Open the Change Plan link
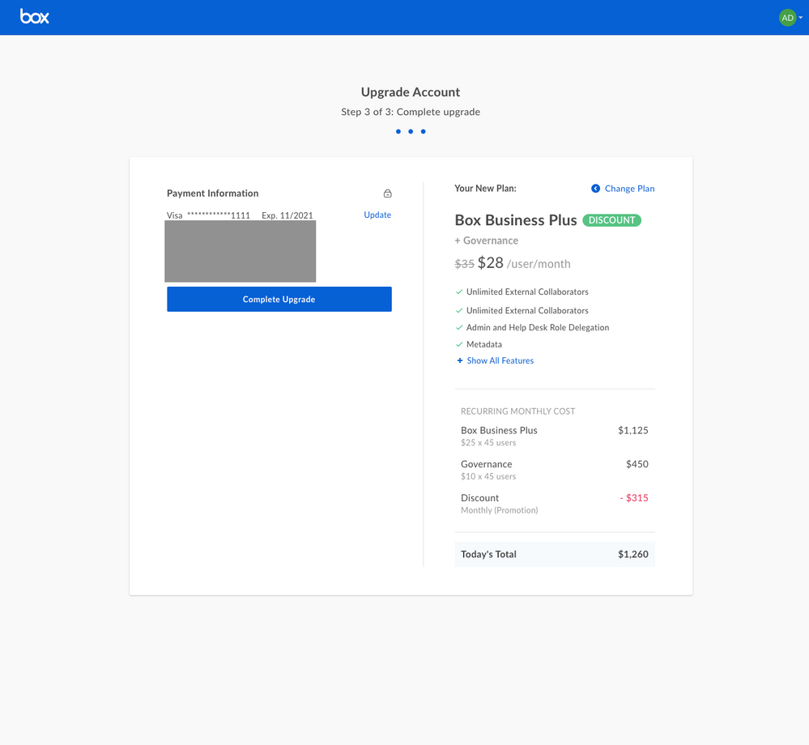Viewport: 809px width, 745px height. (x=629, y=189)
